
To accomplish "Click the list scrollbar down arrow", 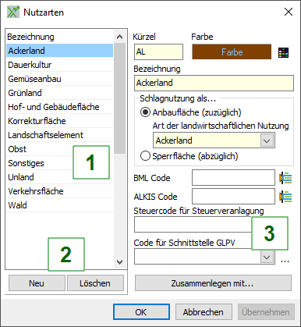I will (119, 261).
